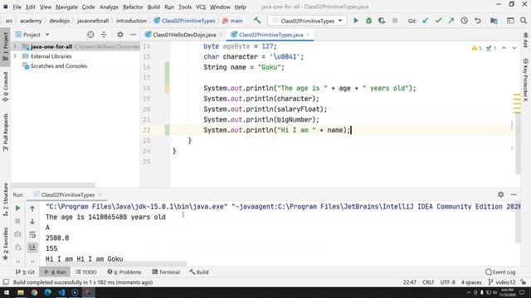Go to next highlighted problem arrow

coord(514,48)
